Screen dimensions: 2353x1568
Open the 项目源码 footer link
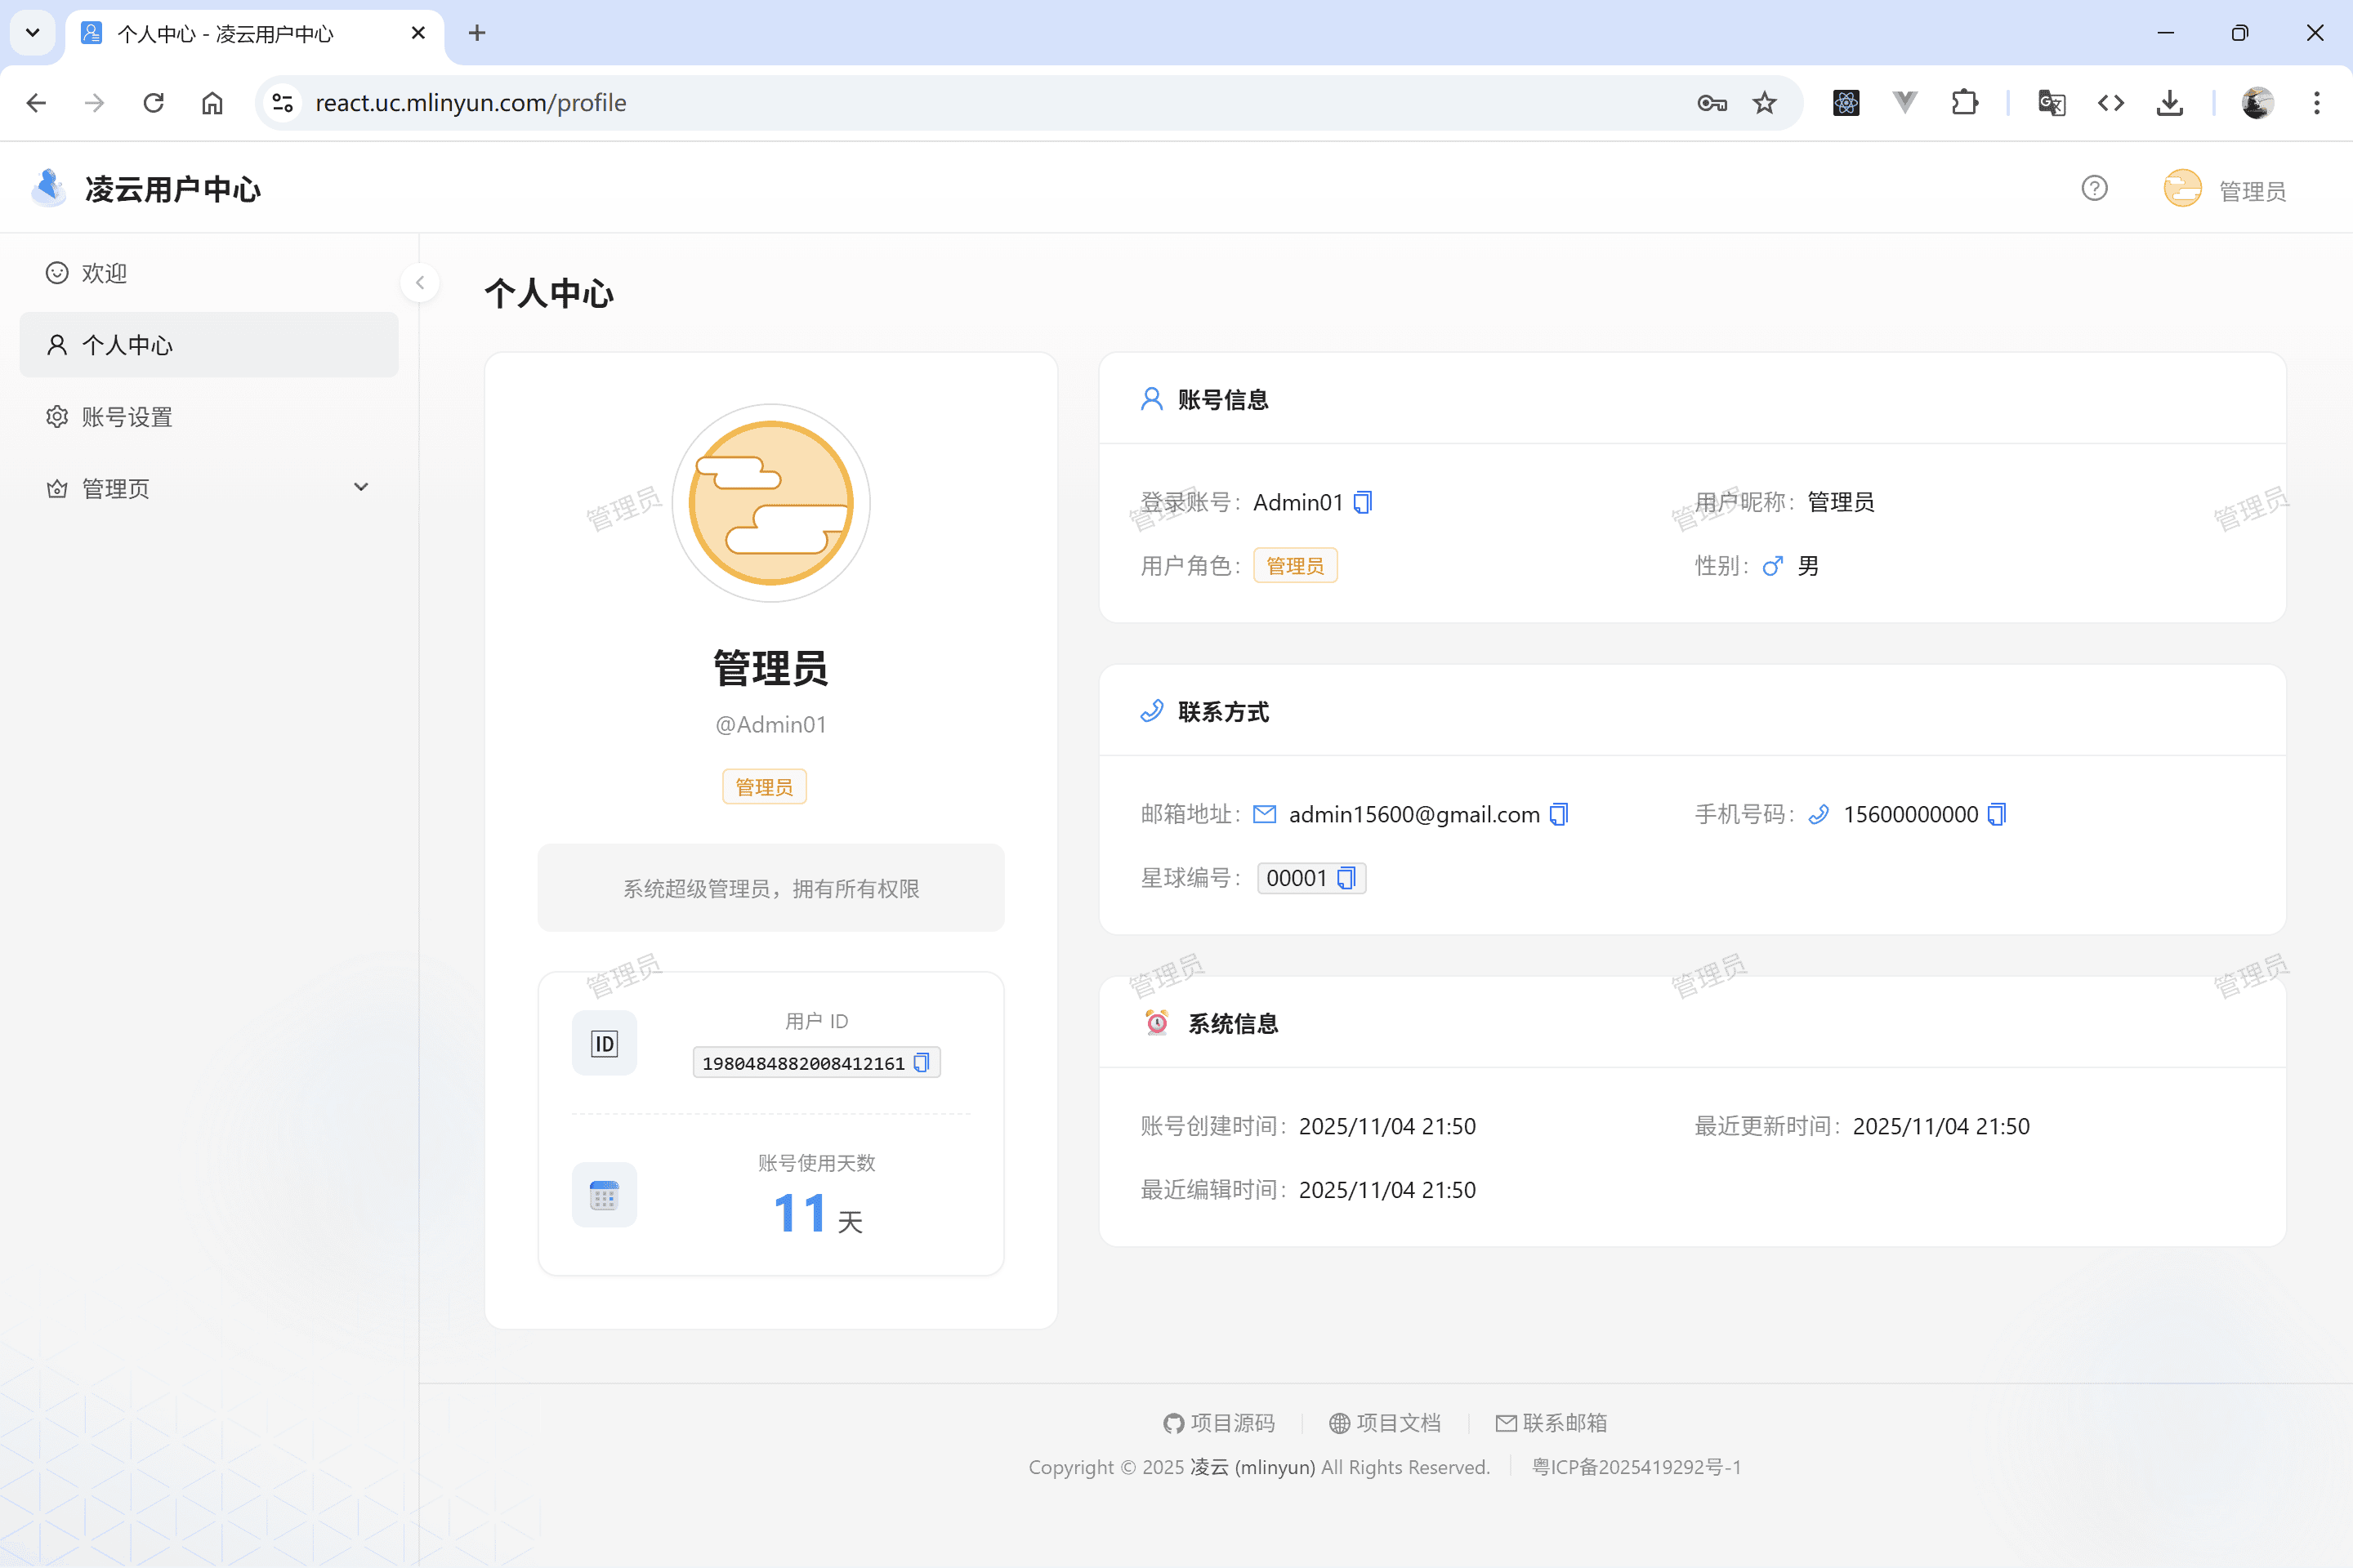click(1218, 1423)
